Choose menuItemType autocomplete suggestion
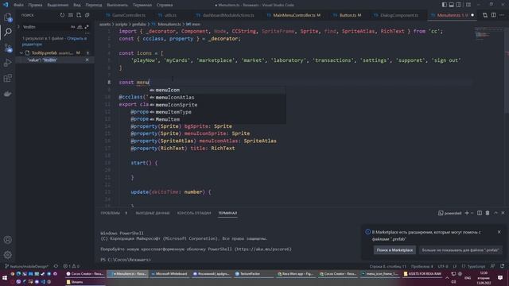 [x=217, y=112]
